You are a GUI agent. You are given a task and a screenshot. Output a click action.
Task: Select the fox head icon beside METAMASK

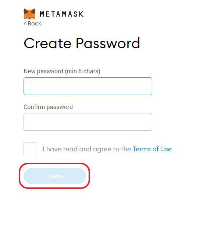29,14
